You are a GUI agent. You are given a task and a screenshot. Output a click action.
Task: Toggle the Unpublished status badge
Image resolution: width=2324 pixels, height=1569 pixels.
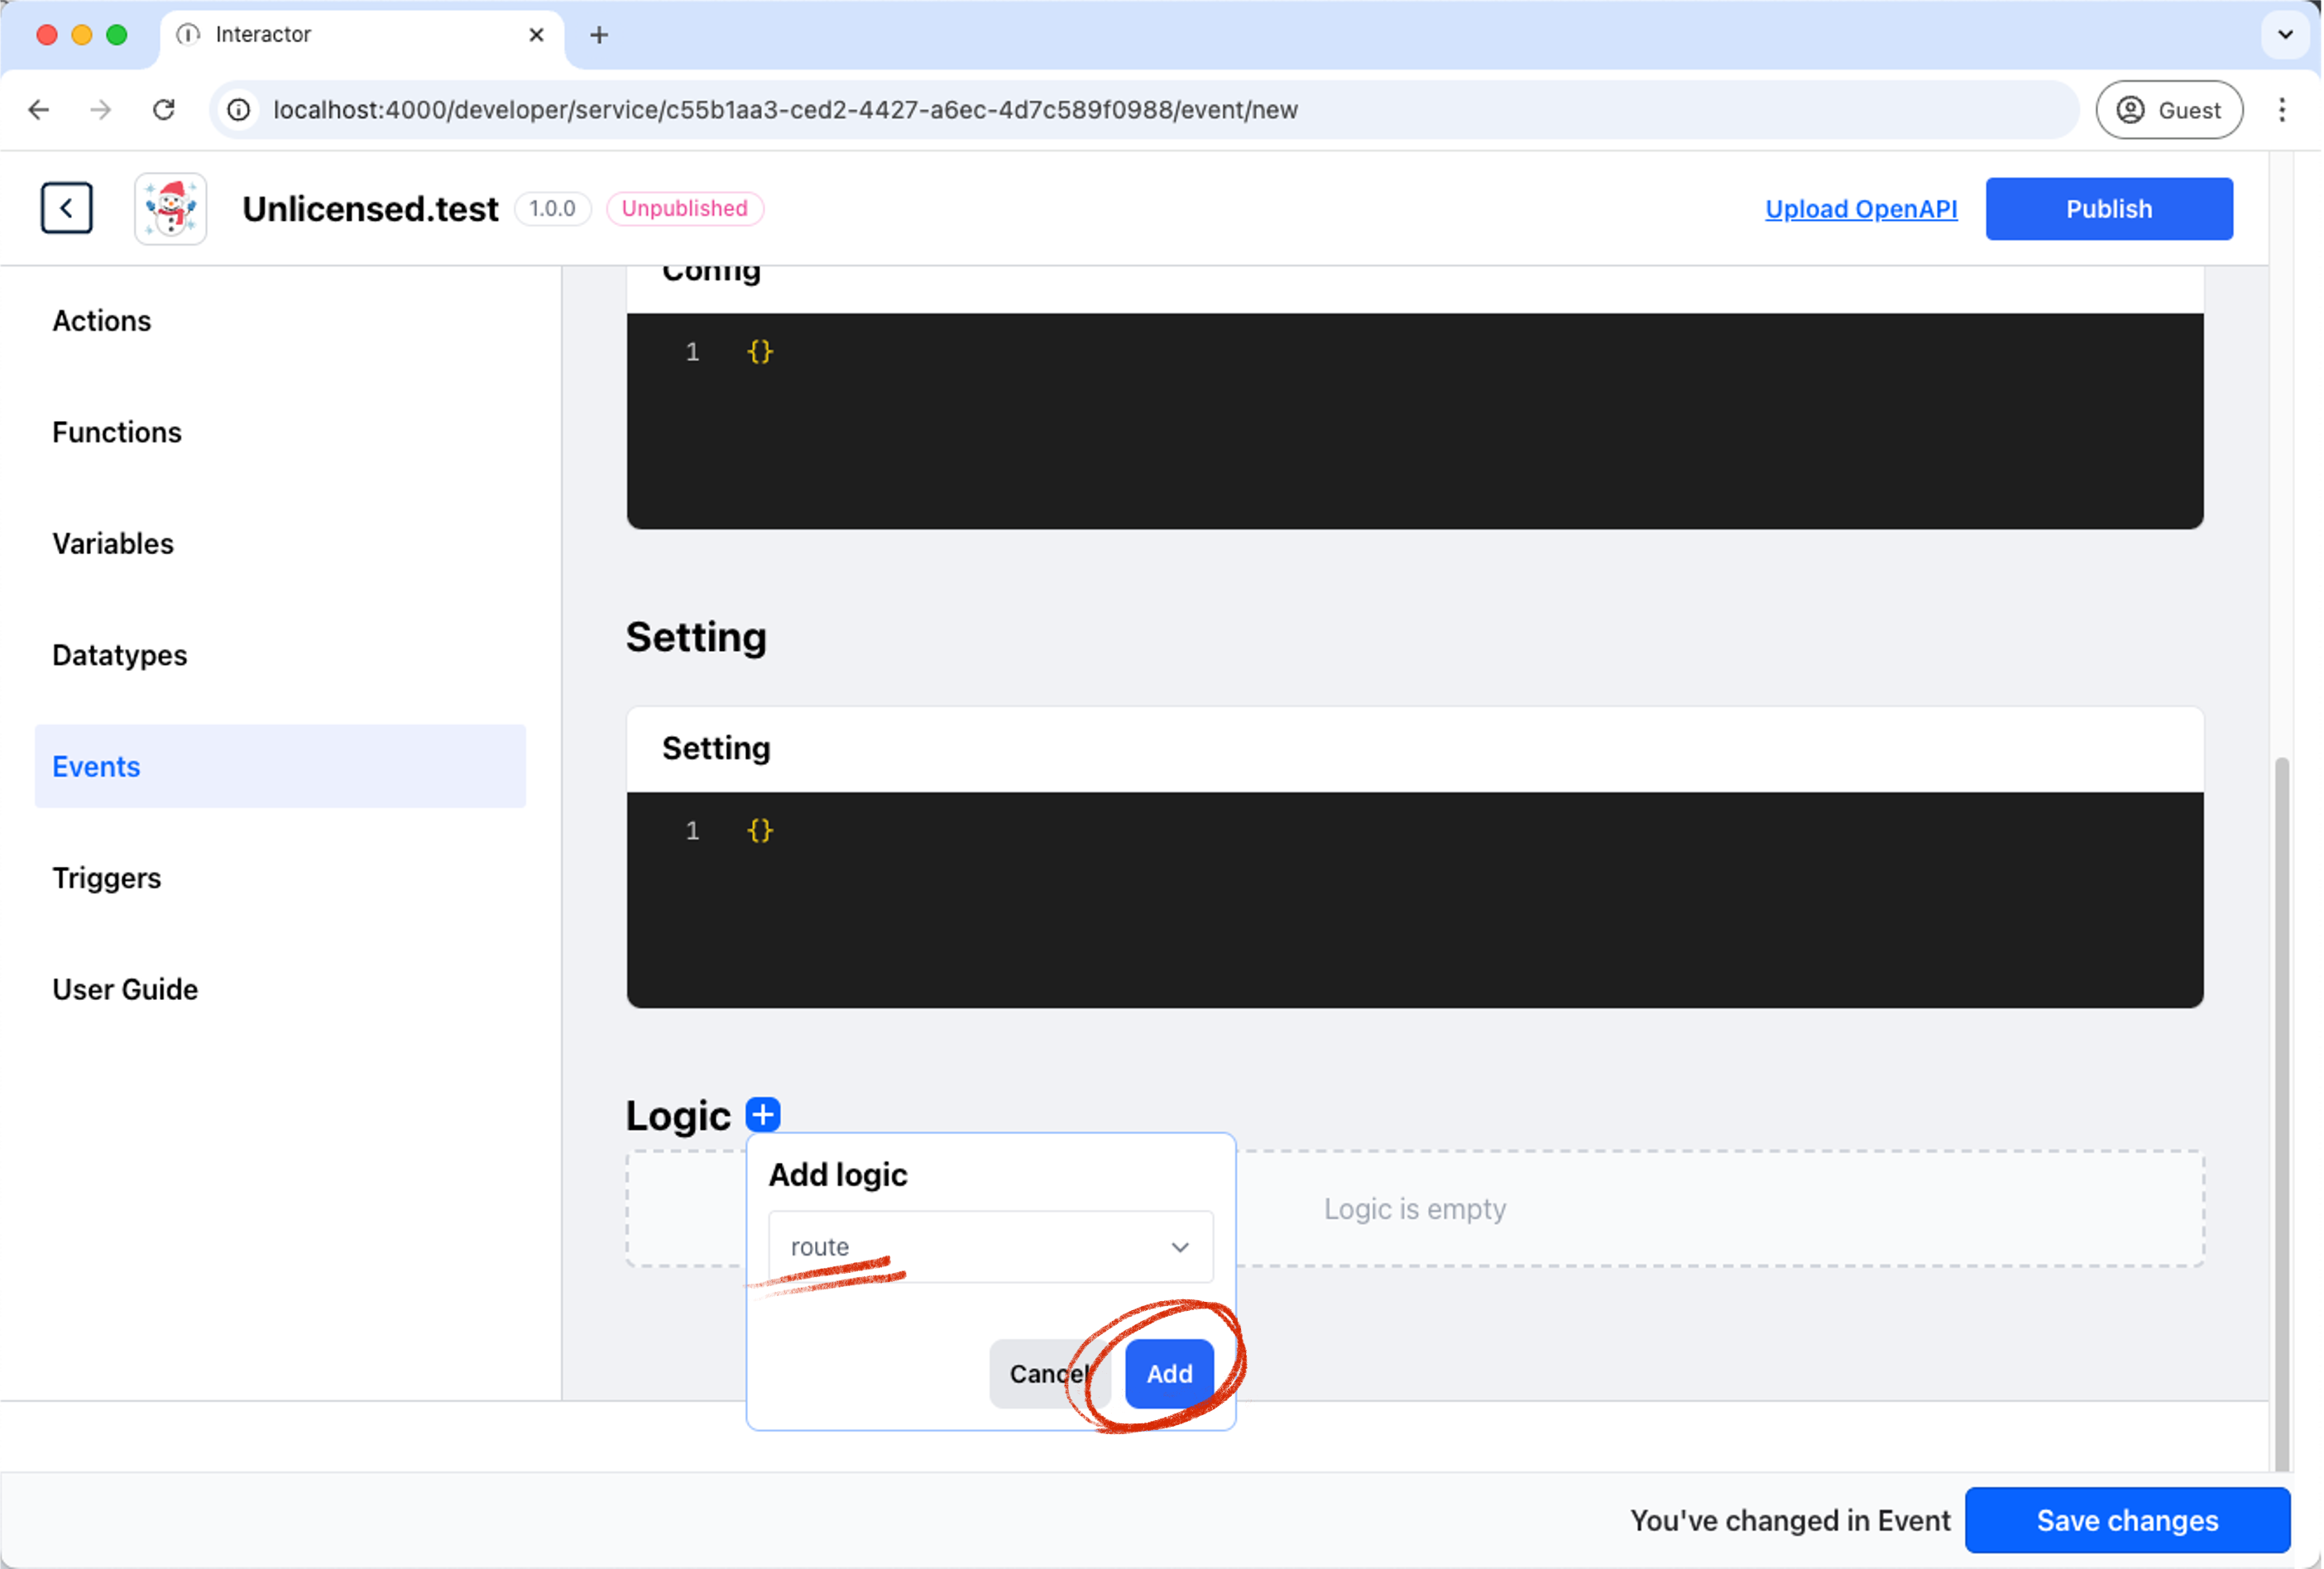[x=683, y=208]
